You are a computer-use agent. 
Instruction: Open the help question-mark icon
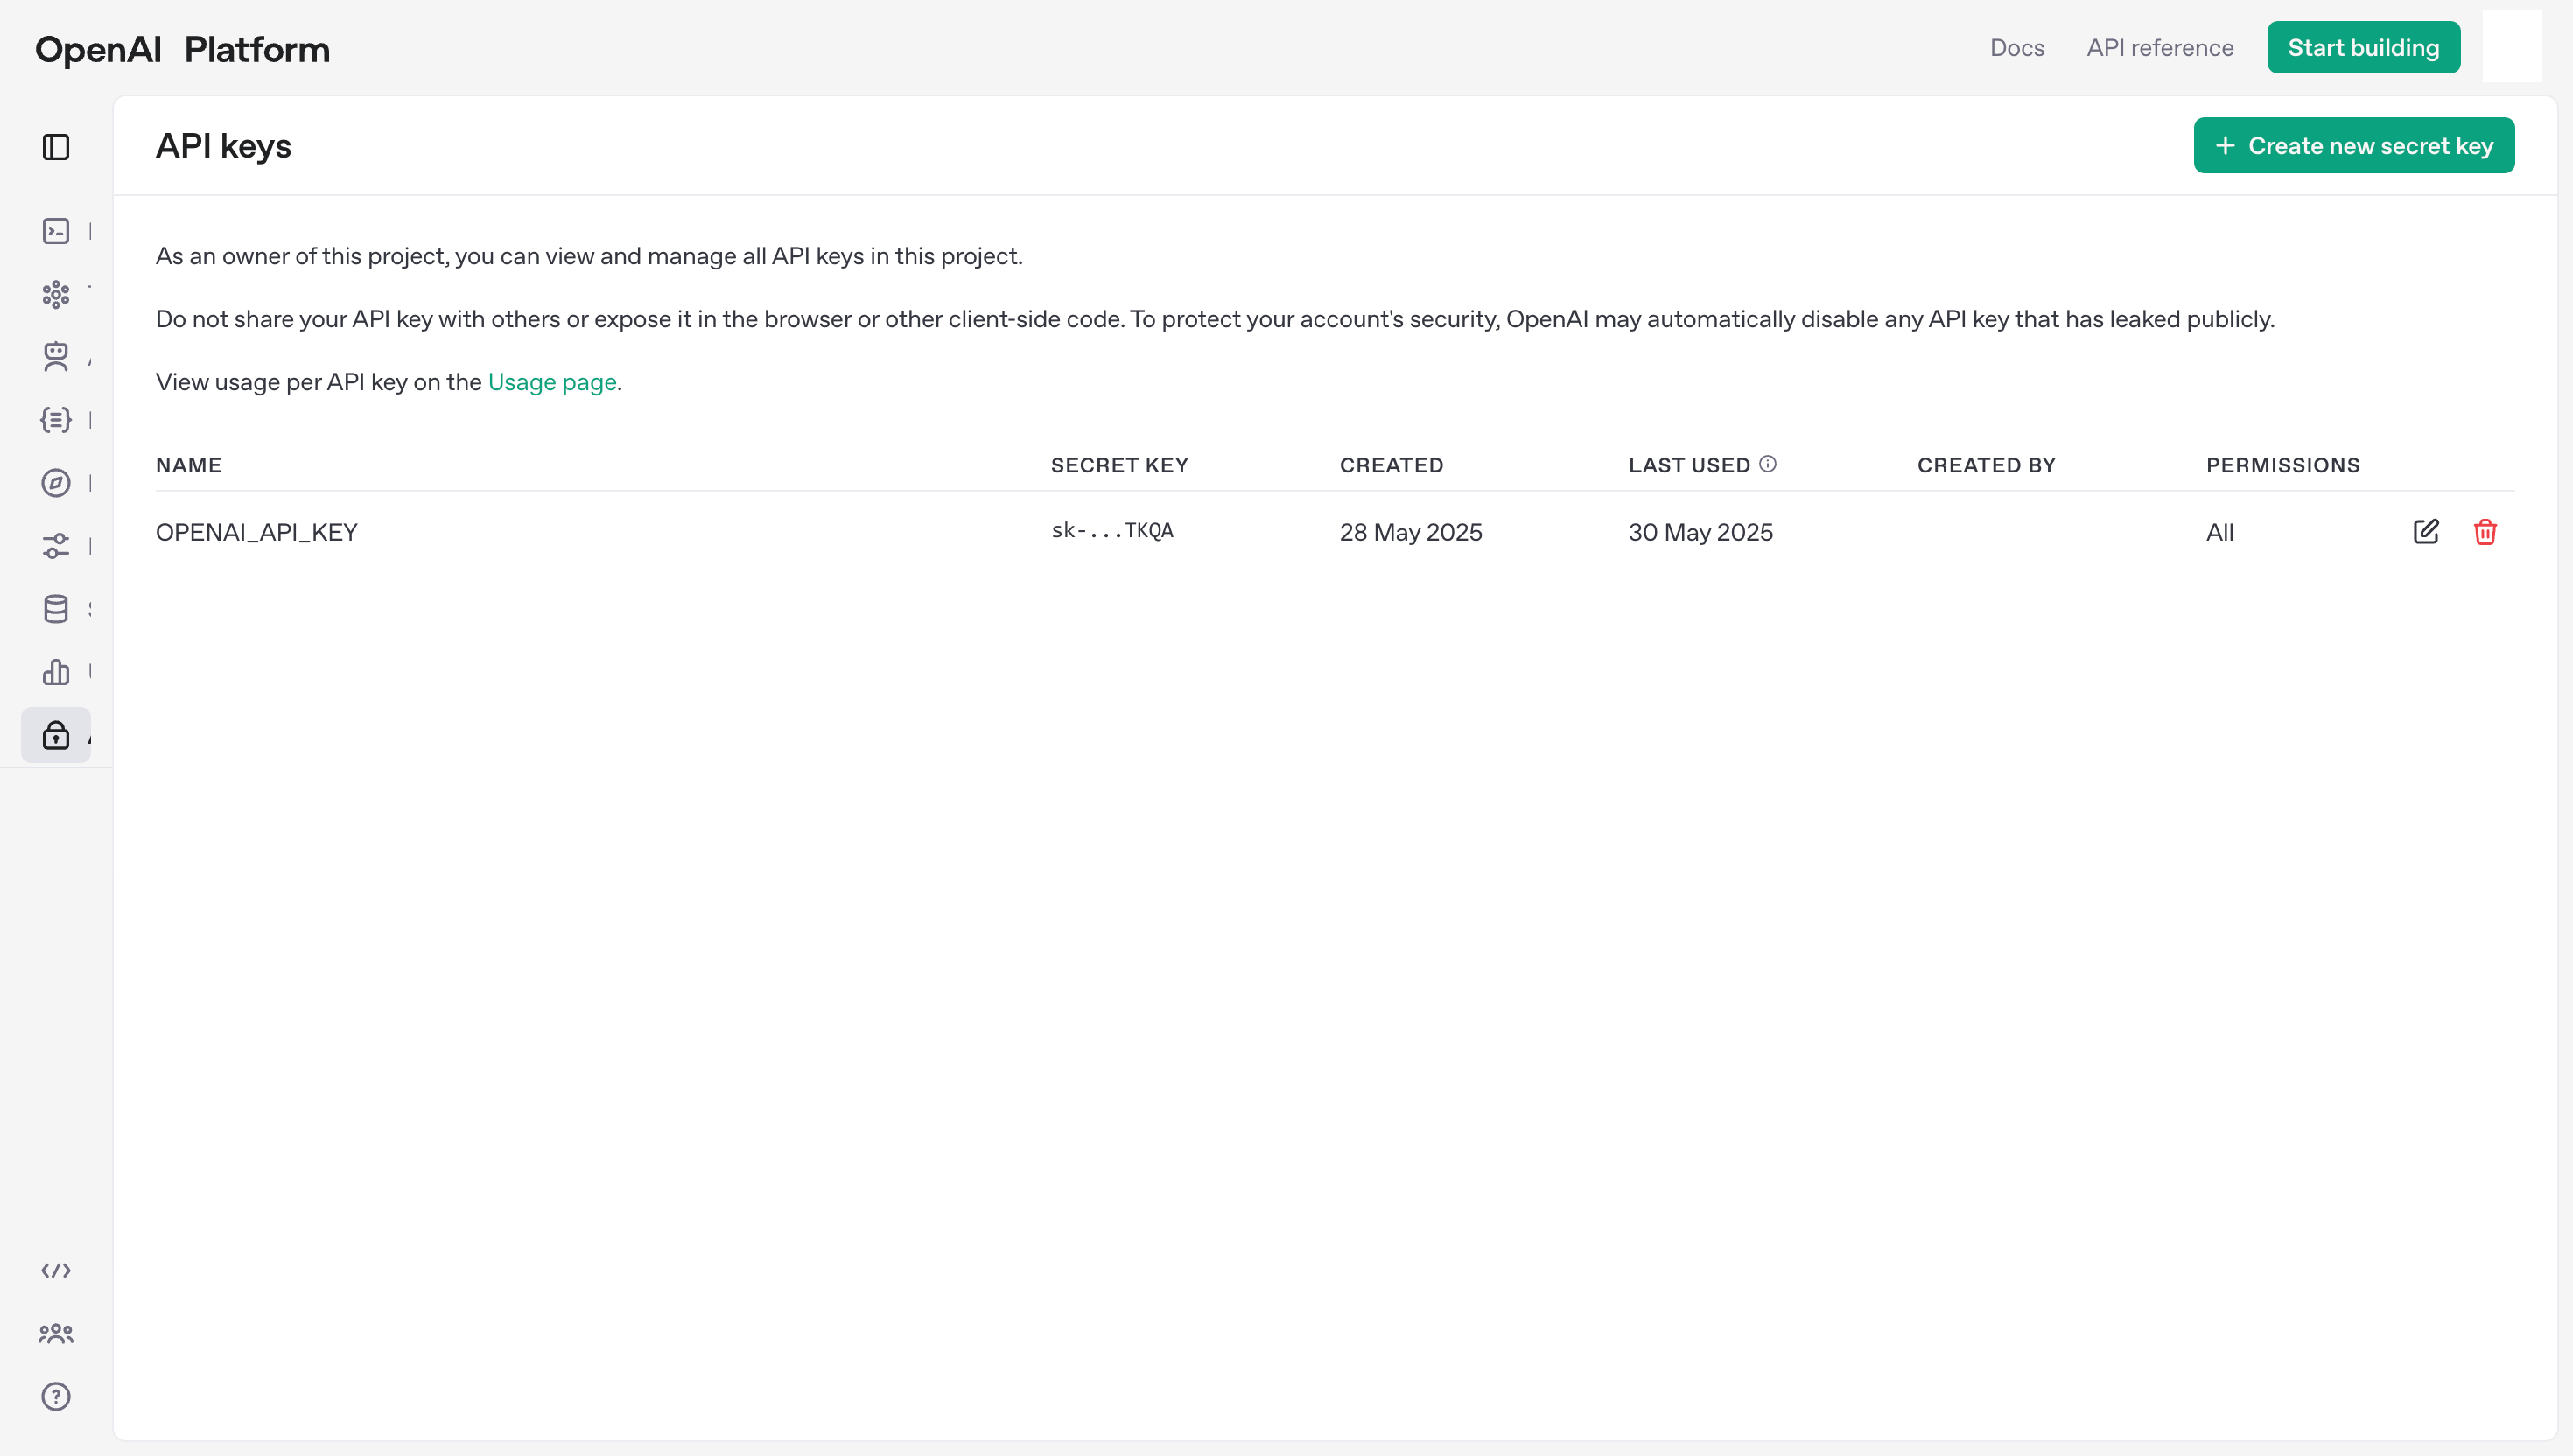pyautogui.click(x=56, y=1396)
